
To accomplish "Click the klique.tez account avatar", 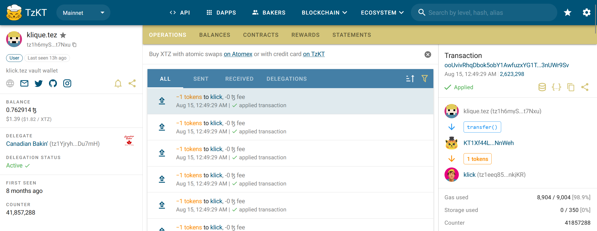I will (x=14, y=39).
